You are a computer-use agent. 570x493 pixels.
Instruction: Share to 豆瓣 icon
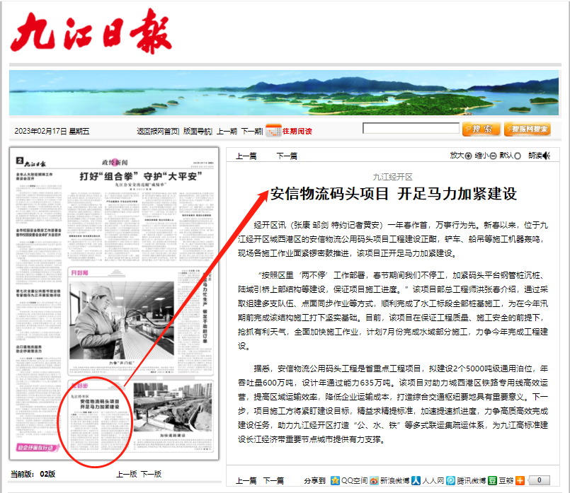(492, 480)
